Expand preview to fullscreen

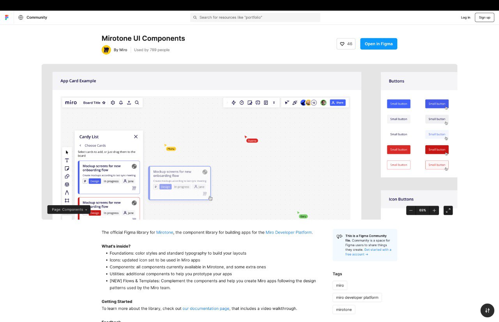(x=448, y=210)
